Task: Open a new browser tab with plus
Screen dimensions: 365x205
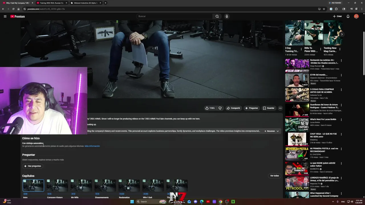Action: pos(106,3)
